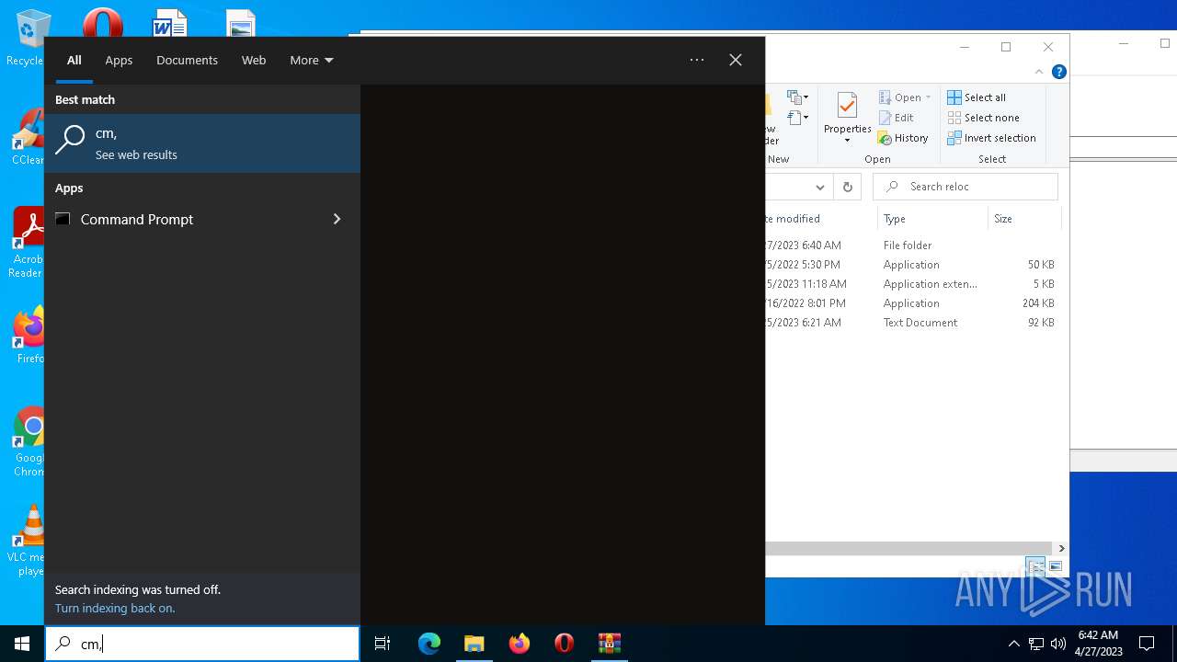Open the Windows Start menu
The image size is (1177, 662).
22,644
